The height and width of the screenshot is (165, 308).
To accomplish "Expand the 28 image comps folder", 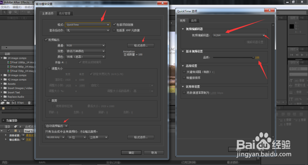I will [x=2, y=75].
